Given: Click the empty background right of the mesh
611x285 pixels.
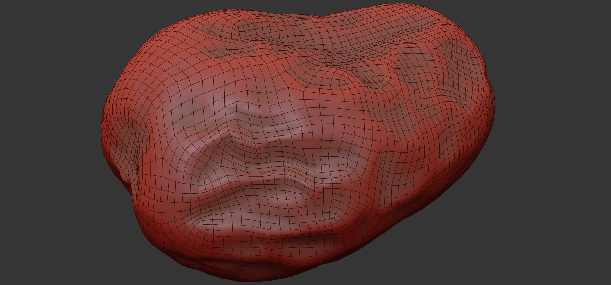Looking at the screenshot, I should pos(552,145).
